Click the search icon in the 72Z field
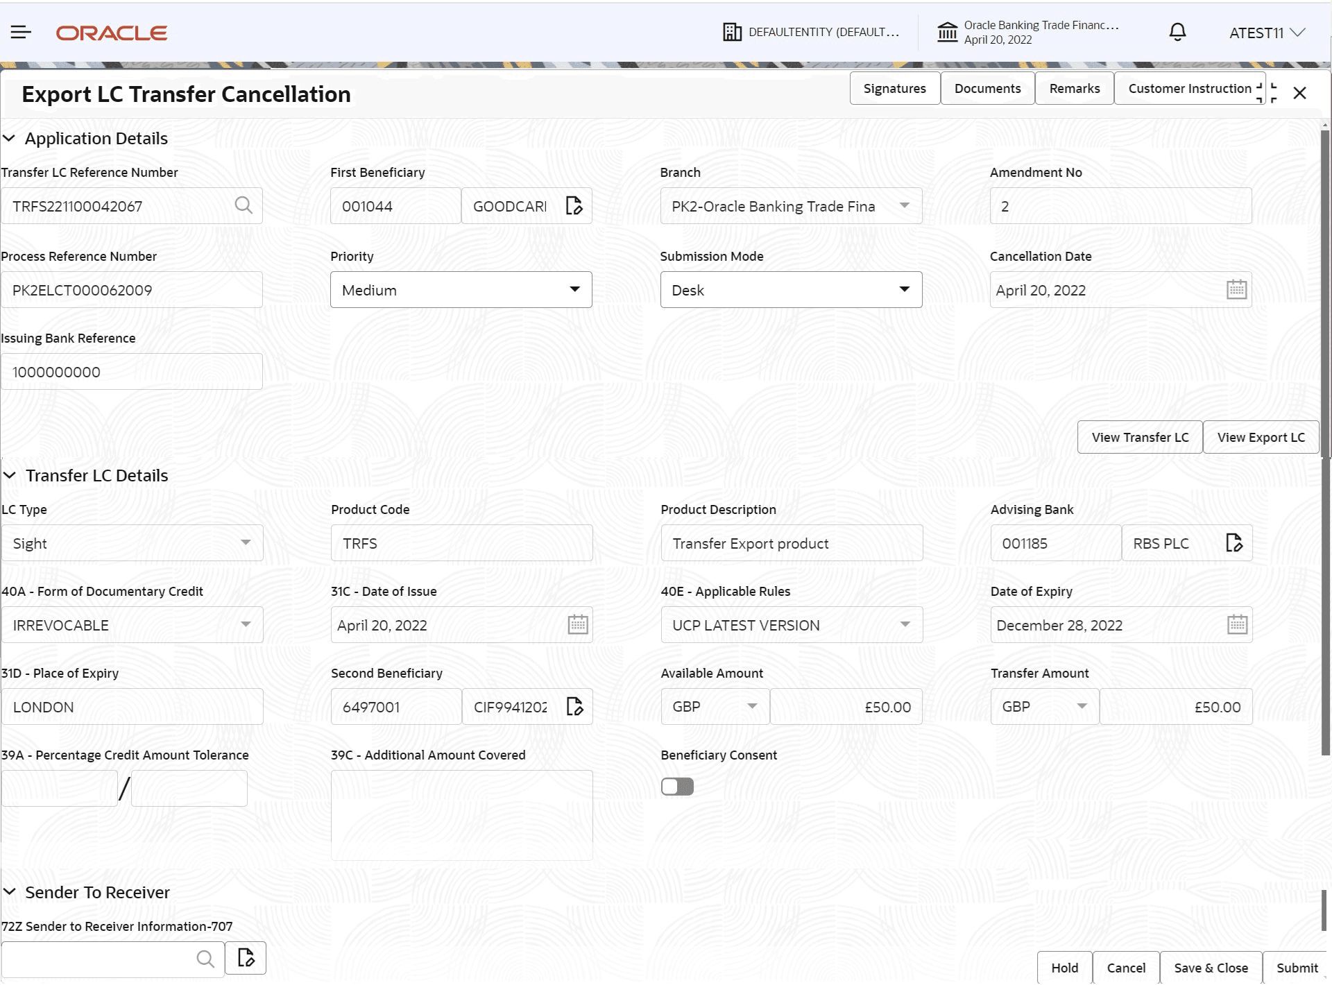 pyautogui.click(x=205, y=959)
